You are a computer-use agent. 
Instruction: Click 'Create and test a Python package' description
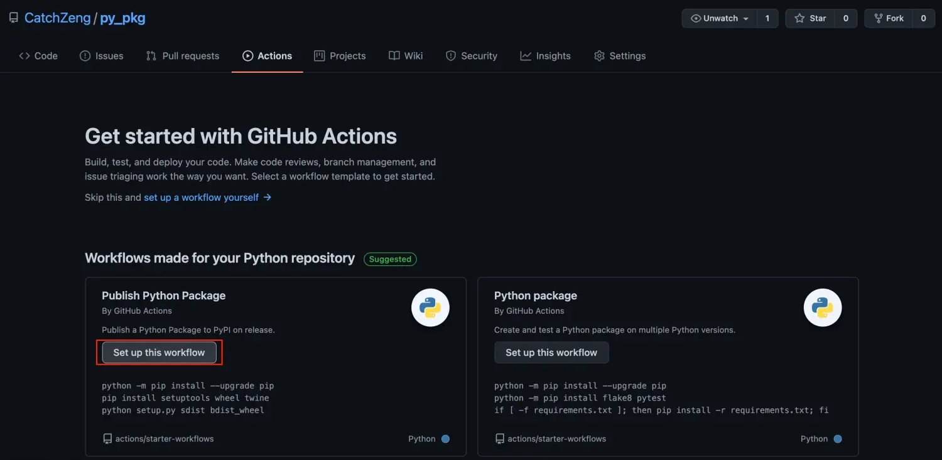[x=615, y=329]
